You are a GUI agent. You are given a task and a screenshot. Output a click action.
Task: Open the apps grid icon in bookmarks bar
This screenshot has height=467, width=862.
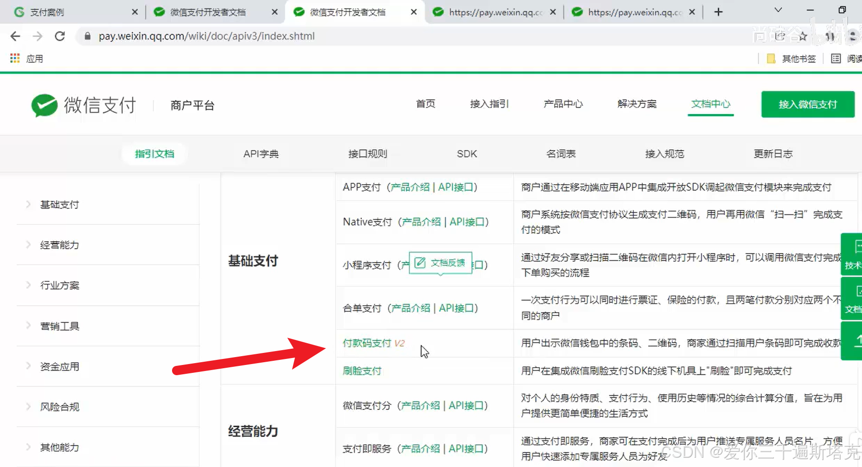coord(15,58)
